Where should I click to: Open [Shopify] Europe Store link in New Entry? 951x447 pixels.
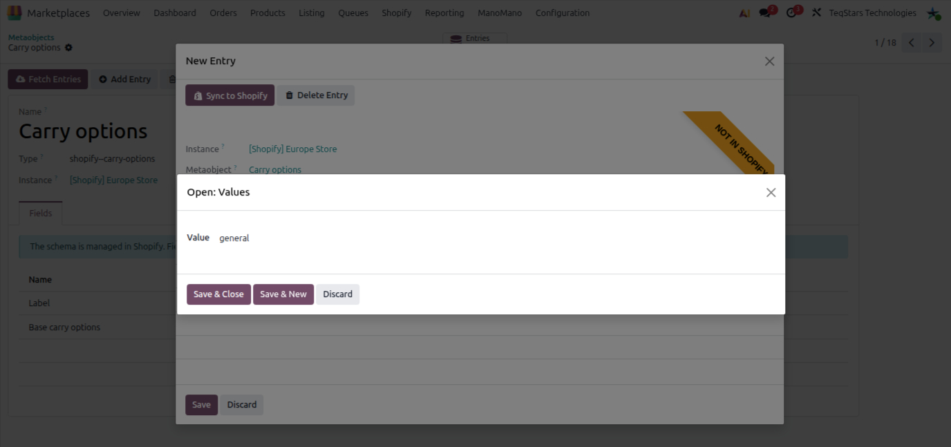click(x=293, y=149)
